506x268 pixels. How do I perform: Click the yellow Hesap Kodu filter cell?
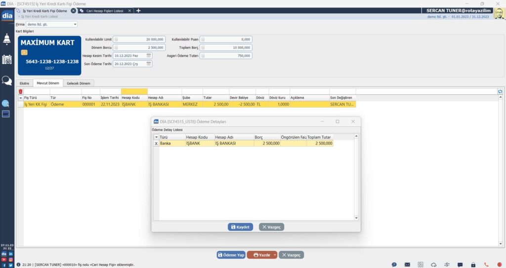134,92
